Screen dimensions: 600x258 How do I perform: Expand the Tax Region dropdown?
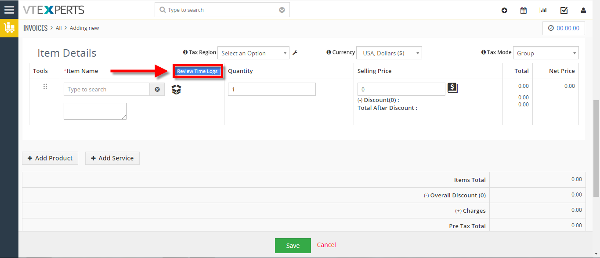tap(253, 53)
